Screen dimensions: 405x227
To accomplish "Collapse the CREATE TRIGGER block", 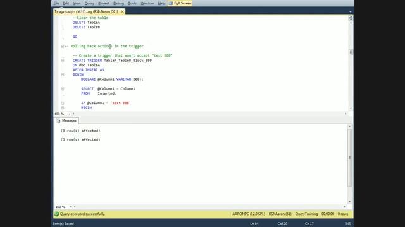I will (63, 61).
